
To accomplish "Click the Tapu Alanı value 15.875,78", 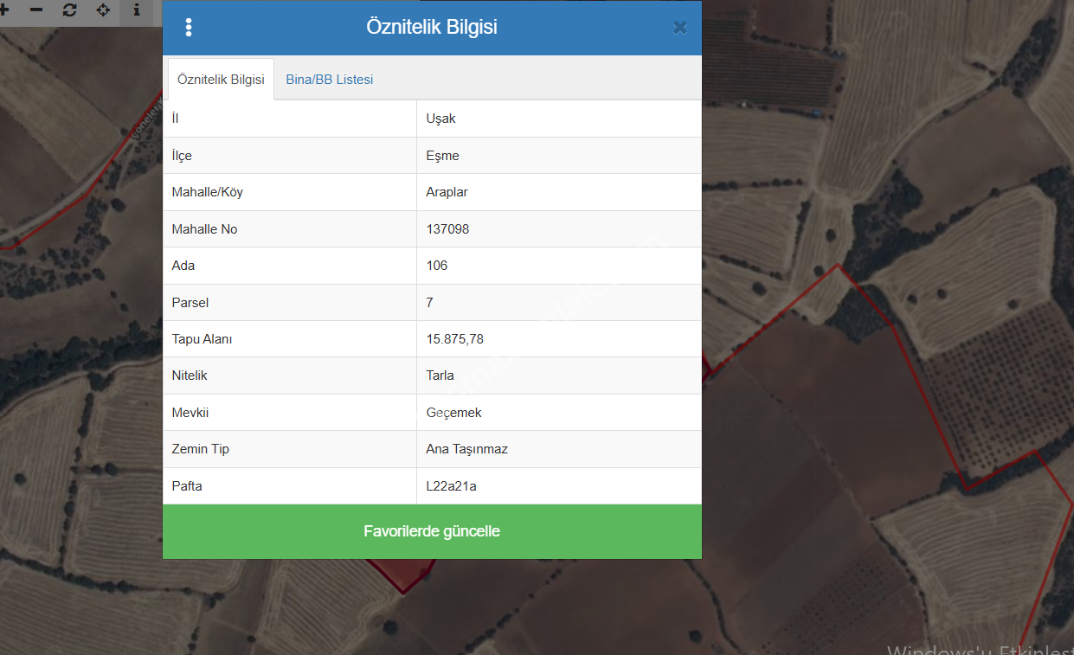I will pyautogui.click(x=455, y=339).
